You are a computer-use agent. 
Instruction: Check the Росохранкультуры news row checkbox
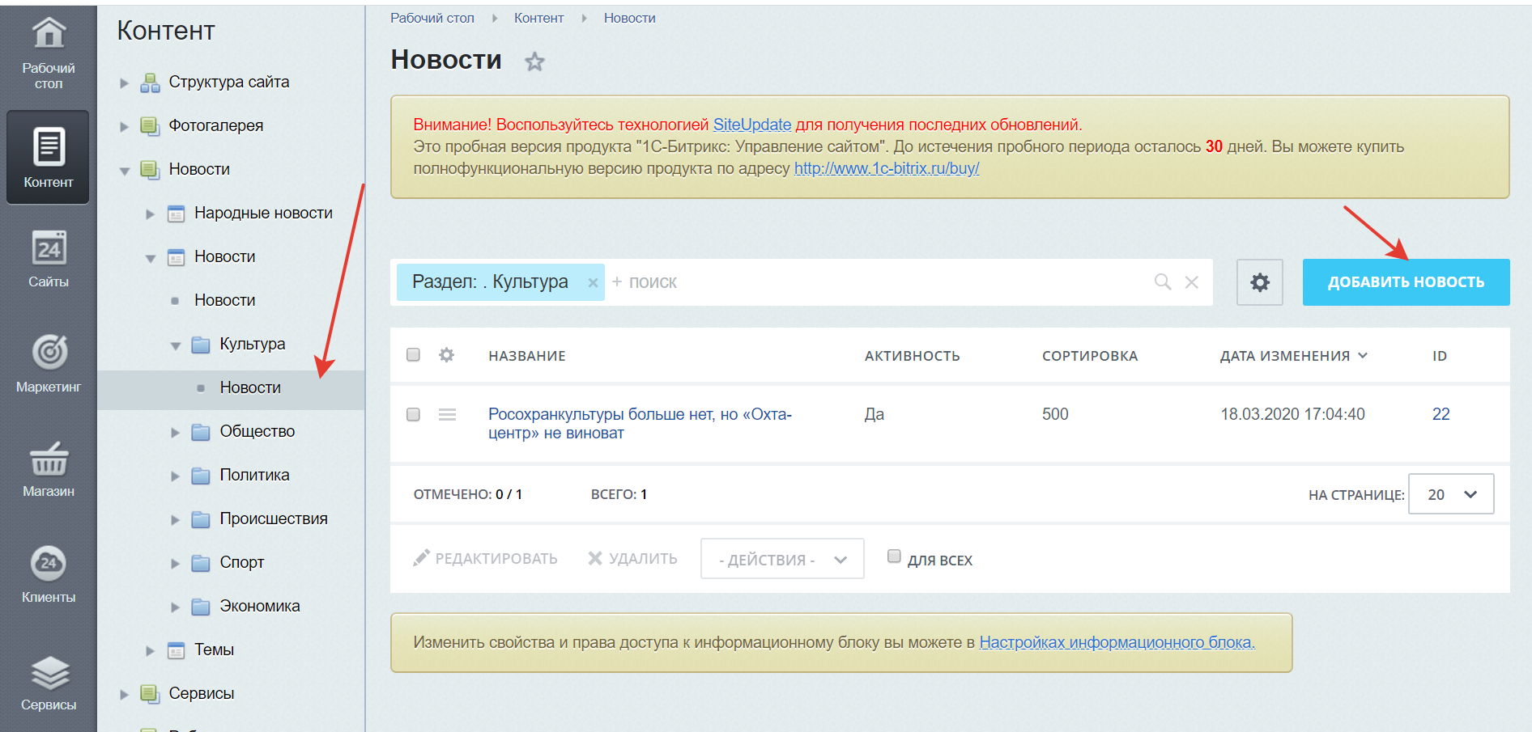413,414
